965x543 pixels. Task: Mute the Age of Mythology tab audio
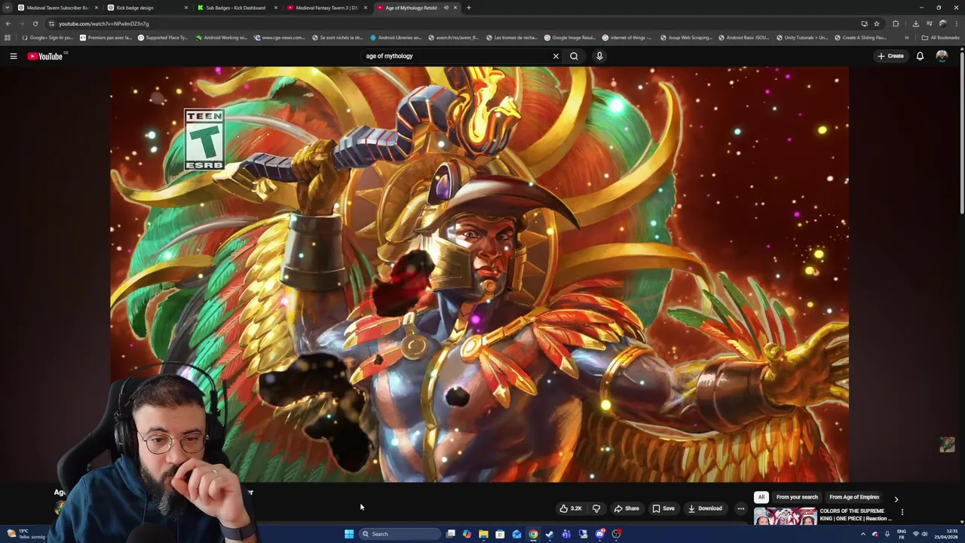[446, 8]
